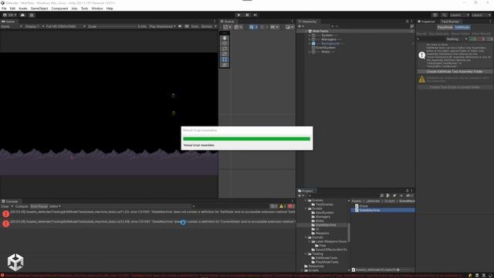Select the IState script asset in Project
Screen dimensions: 494x278
pyautogui.click(x=364, y=206)
